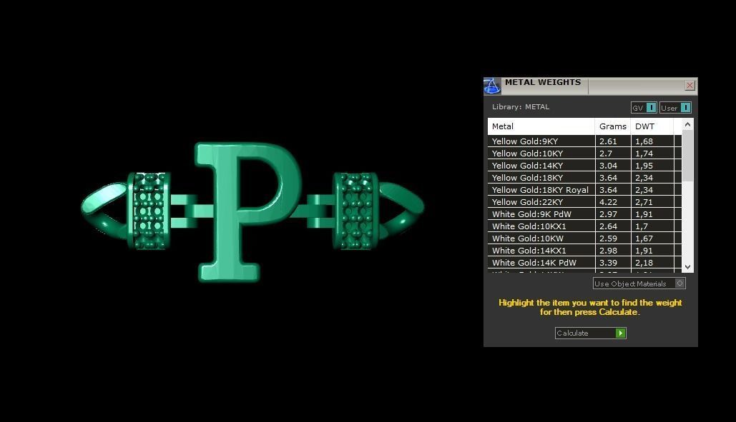Screen dimensions: 736x422
Task: Click the 2,71 DWT value
Action: coord(644,202)
